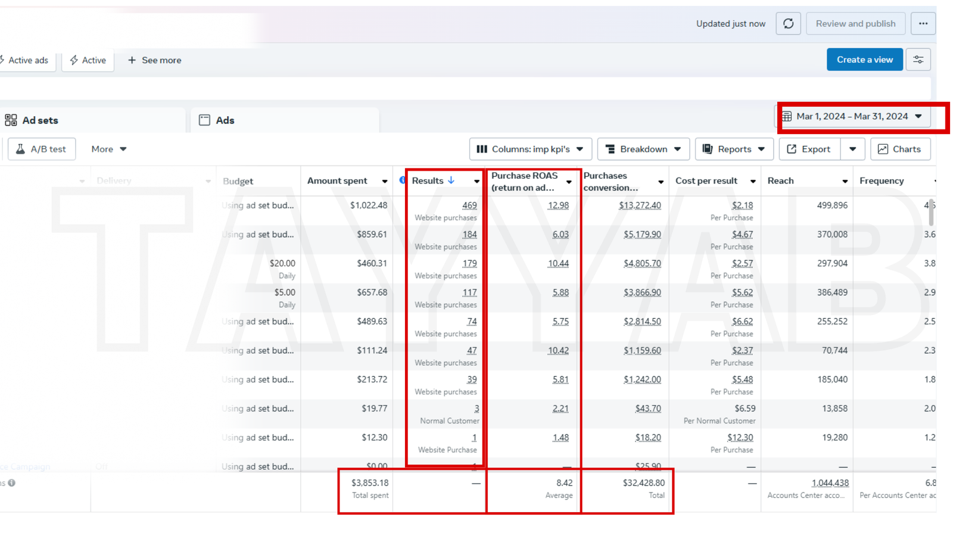Add a filter with See more
Image resolution: width=953 pixels, height=536 pixels.
(154, 60)
